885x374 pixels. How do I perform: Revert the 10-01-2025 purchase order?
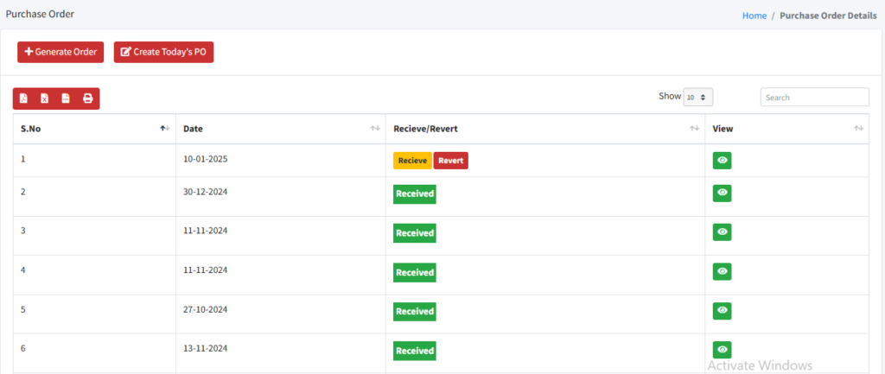(450, 161)
